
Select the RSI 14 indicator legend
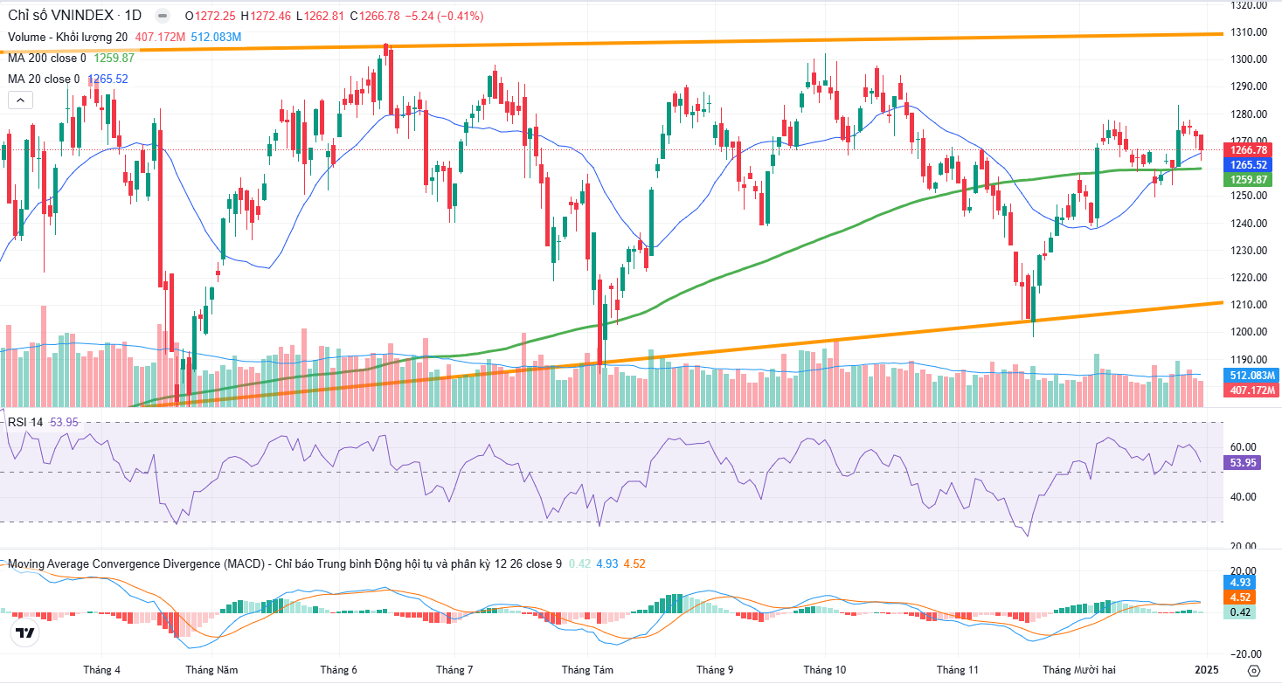click(x=25, y=422)
